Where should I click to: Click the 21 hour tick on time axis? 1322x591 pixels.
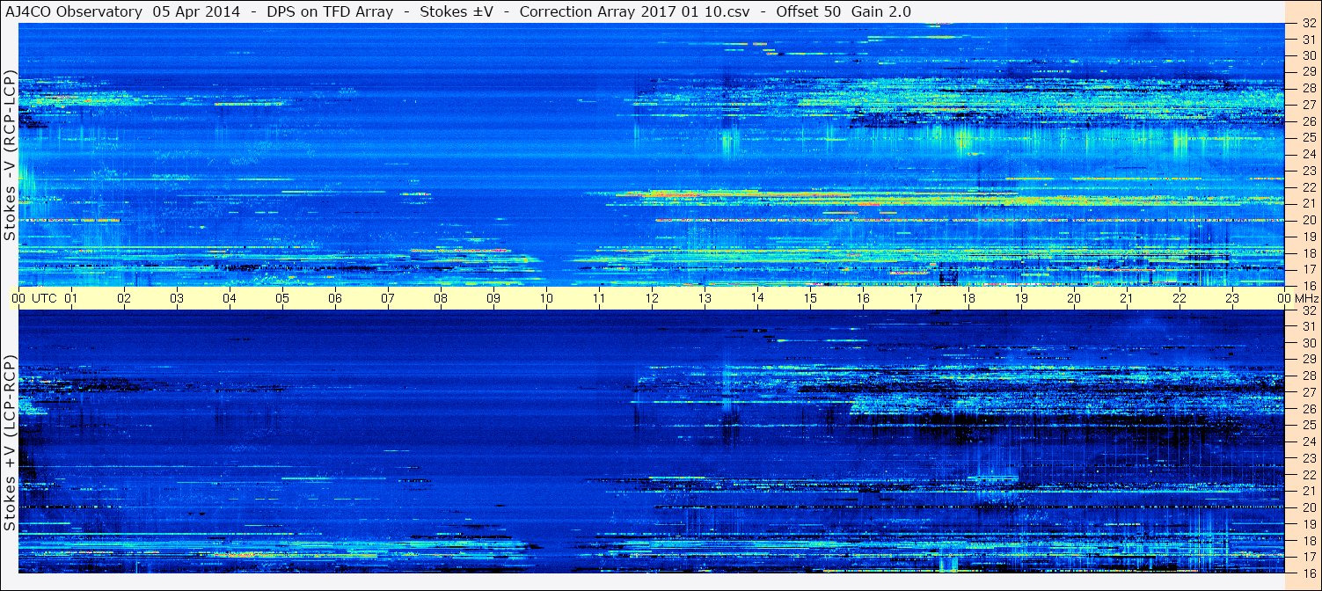click(x=1127, y=298)
